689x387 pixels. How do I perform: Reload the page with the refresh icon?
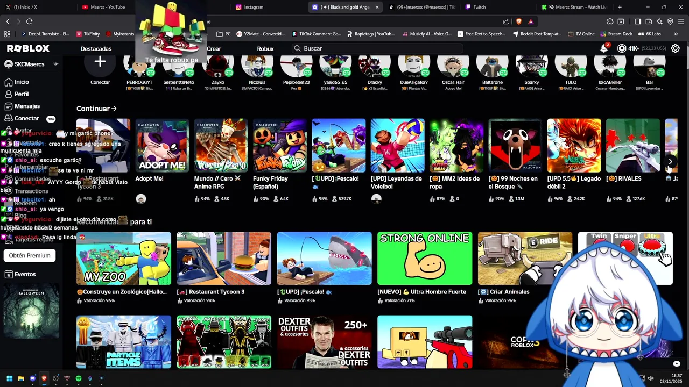point(29,21)
